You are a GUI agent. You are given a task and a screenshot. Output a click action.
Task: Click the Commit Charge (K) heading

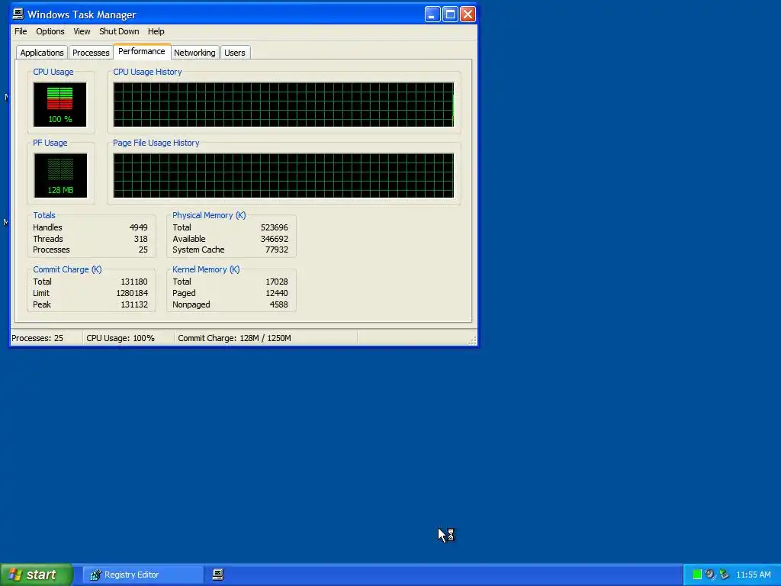tap(67, 269)
